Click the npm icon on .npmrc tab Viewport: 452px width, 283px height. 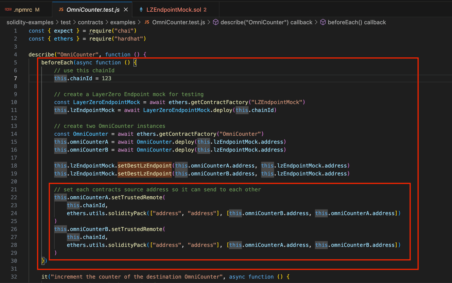[x=8, y=10]
